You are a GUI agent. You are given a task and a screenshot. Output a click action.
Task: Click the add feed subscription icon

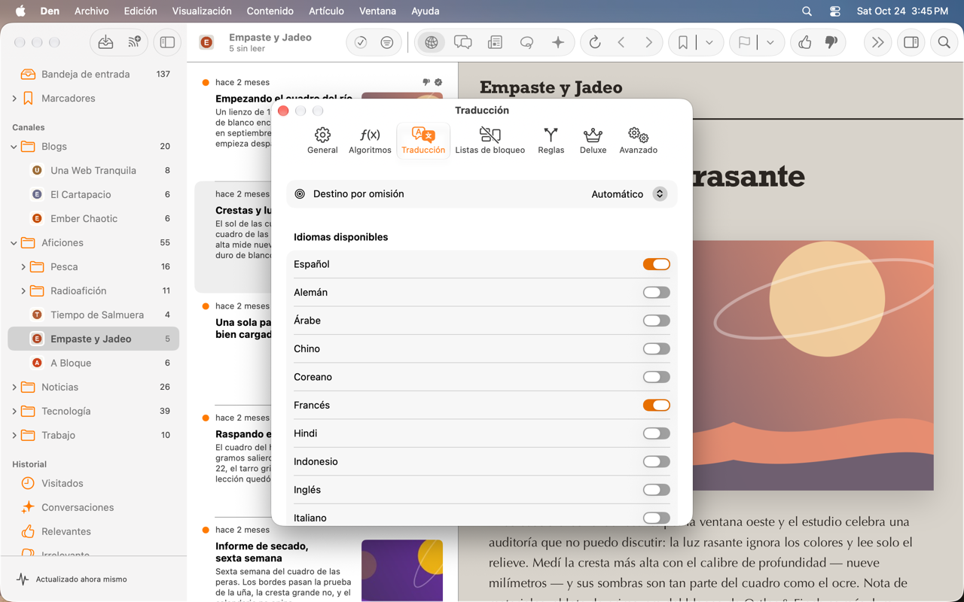coord(134,43)
